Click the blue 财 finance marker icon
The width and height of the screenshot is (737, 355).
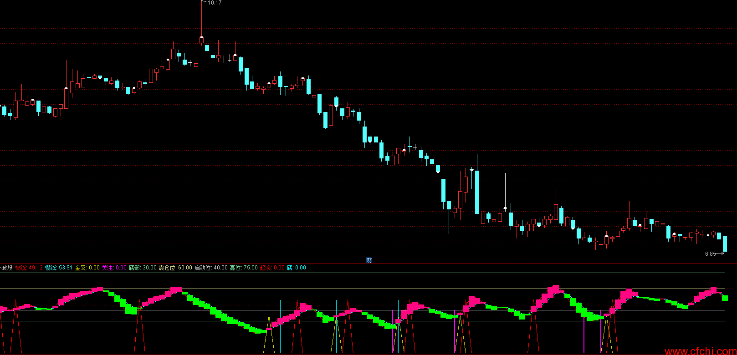369,260
